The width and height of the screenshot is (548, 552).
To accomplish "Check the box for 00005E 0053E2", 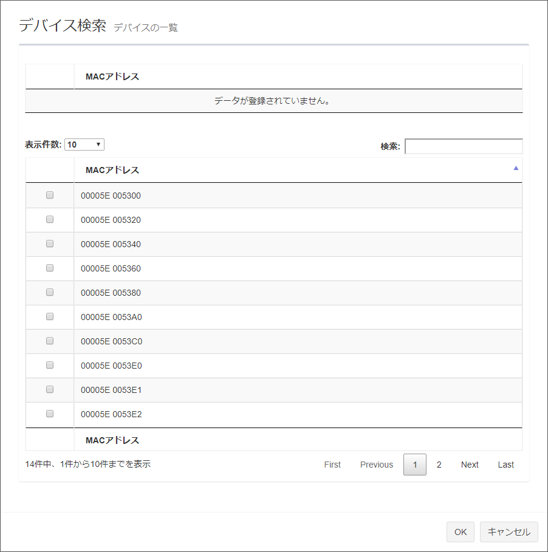I will [50, 414].
